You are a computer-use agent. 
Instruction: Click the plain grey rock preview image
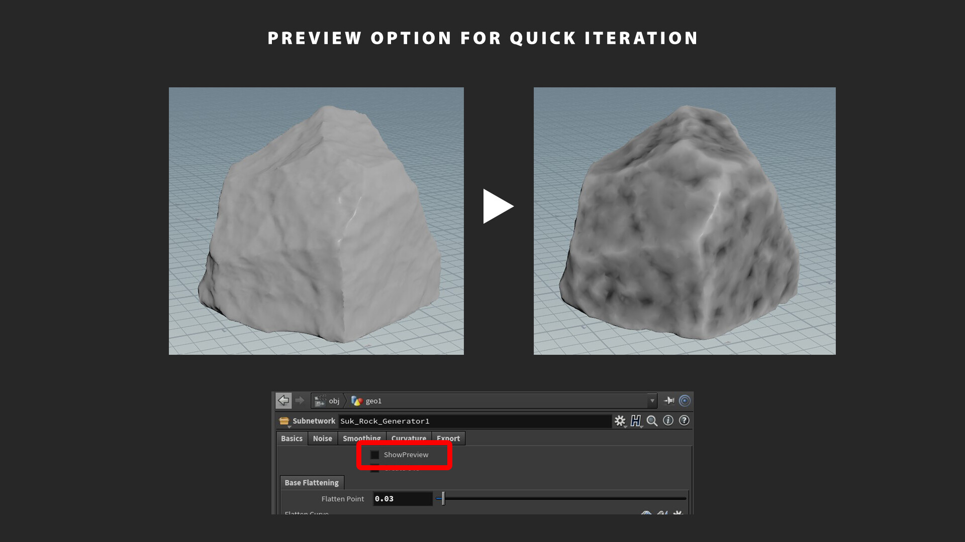316,221
